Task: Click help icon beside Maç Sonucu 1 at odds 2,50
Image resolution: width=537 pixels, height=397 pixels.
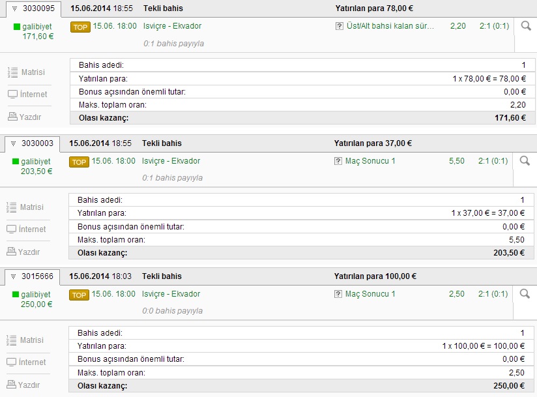Action: click(338, 294)
